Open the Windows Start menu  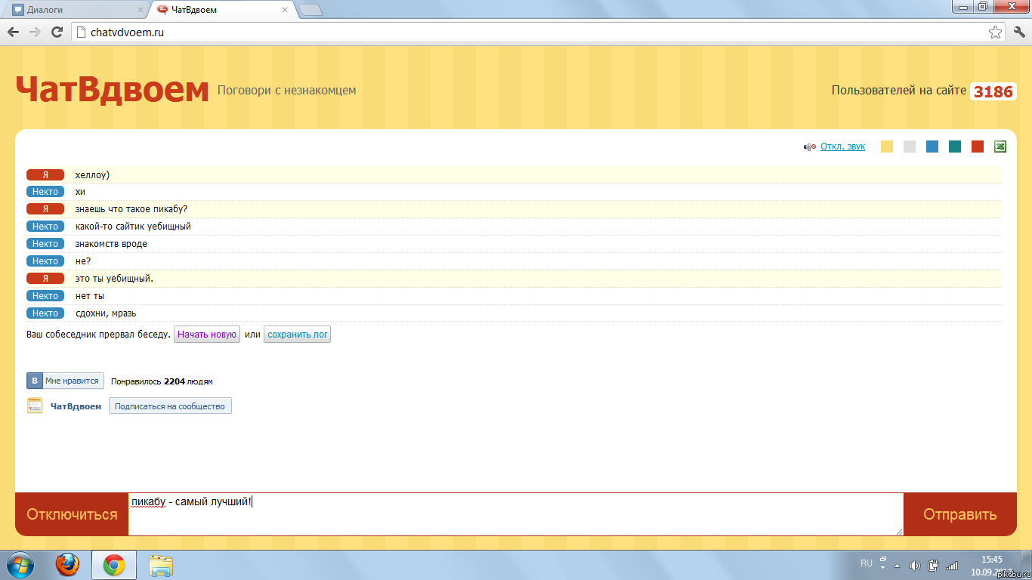tap(20, 565)
